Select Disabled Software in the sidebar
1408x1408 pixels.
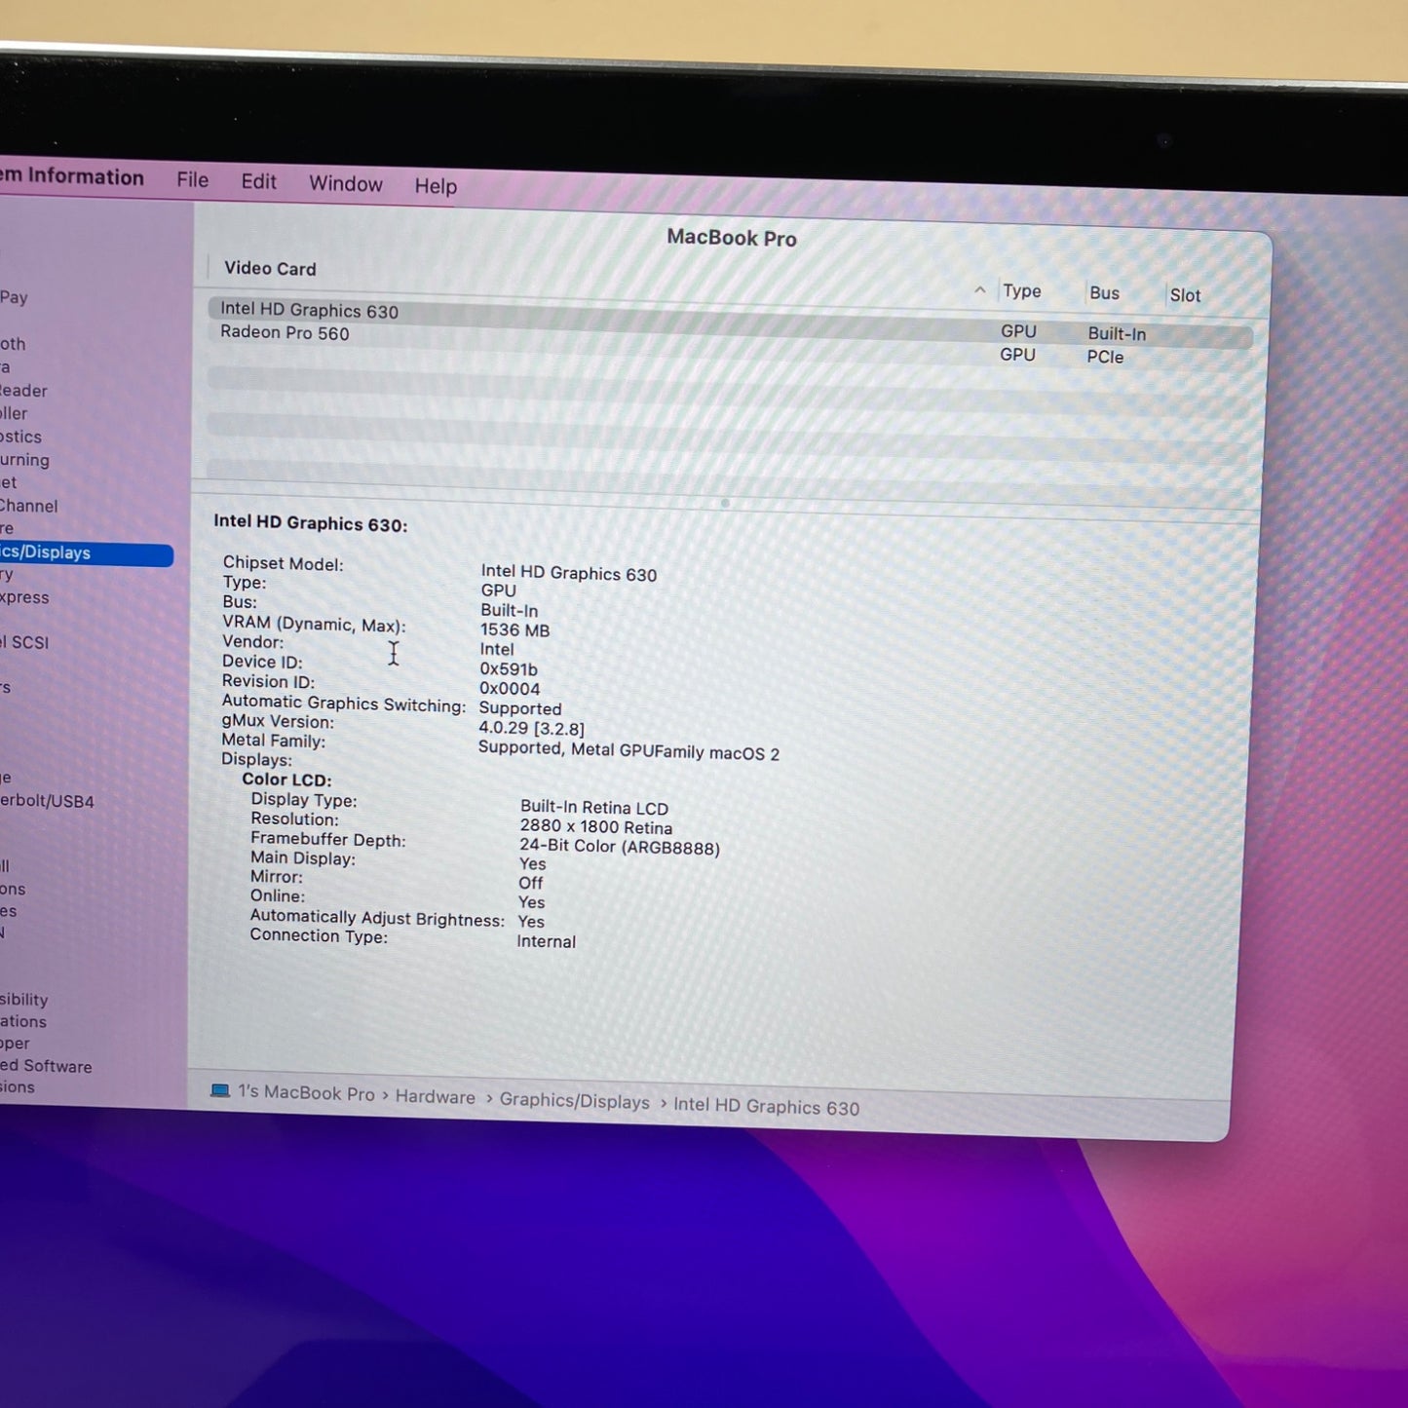point(46,1066)
